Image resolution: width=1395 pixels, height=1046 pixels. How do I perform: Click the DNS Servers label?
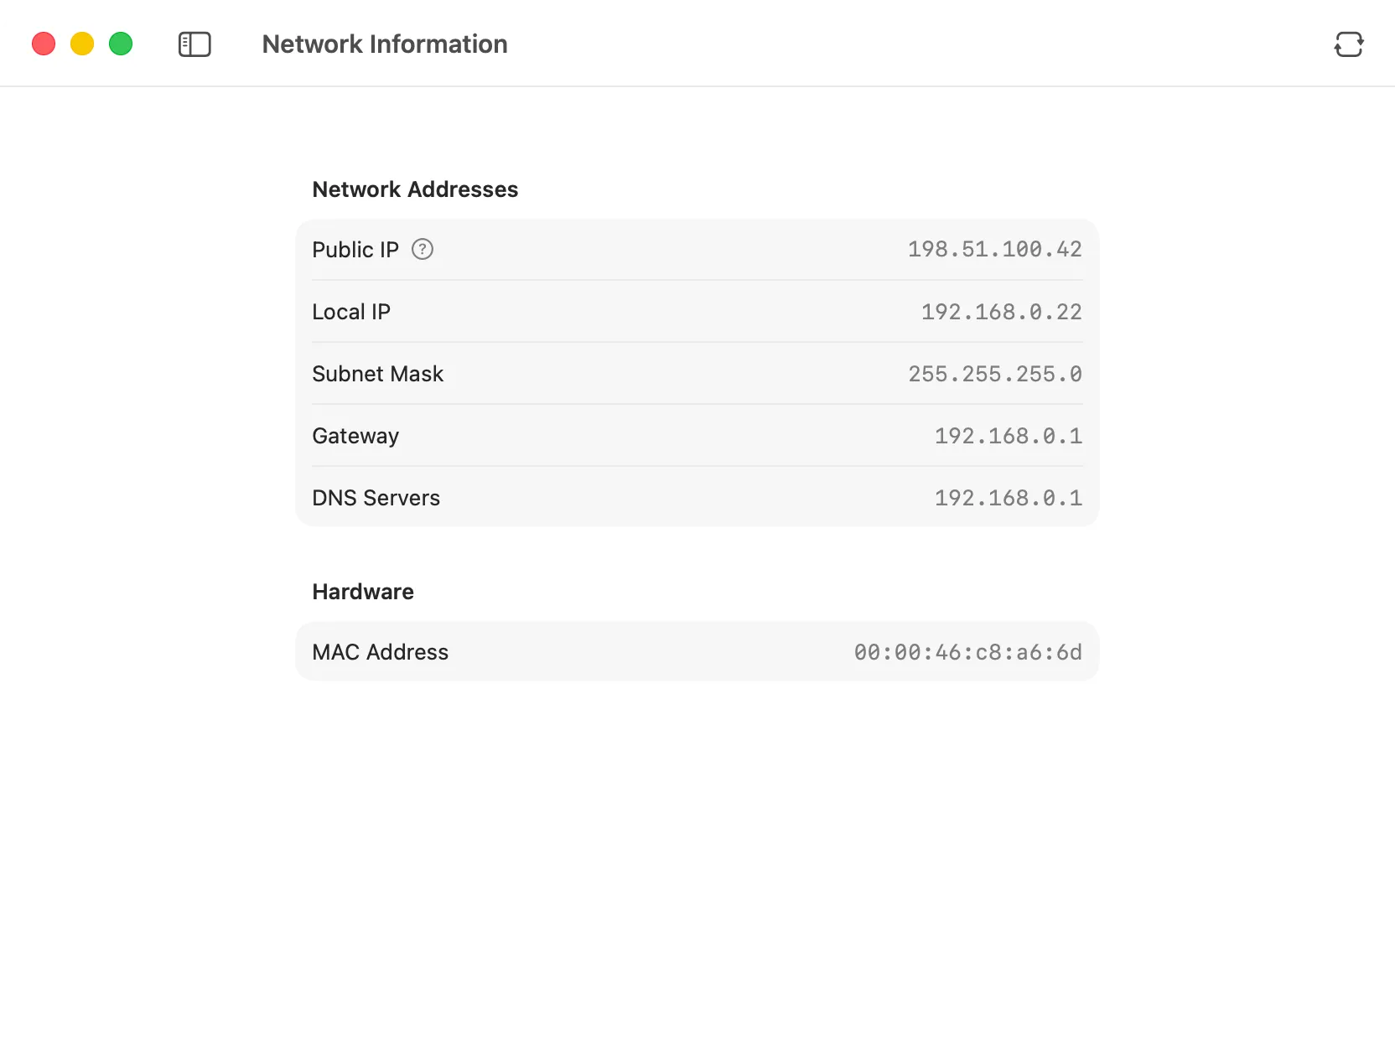(x=376, y=498)
